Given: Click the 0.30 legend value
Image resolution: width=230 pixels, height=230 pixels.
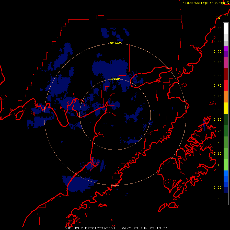Looking at the screenshot, I should point(217,120).
